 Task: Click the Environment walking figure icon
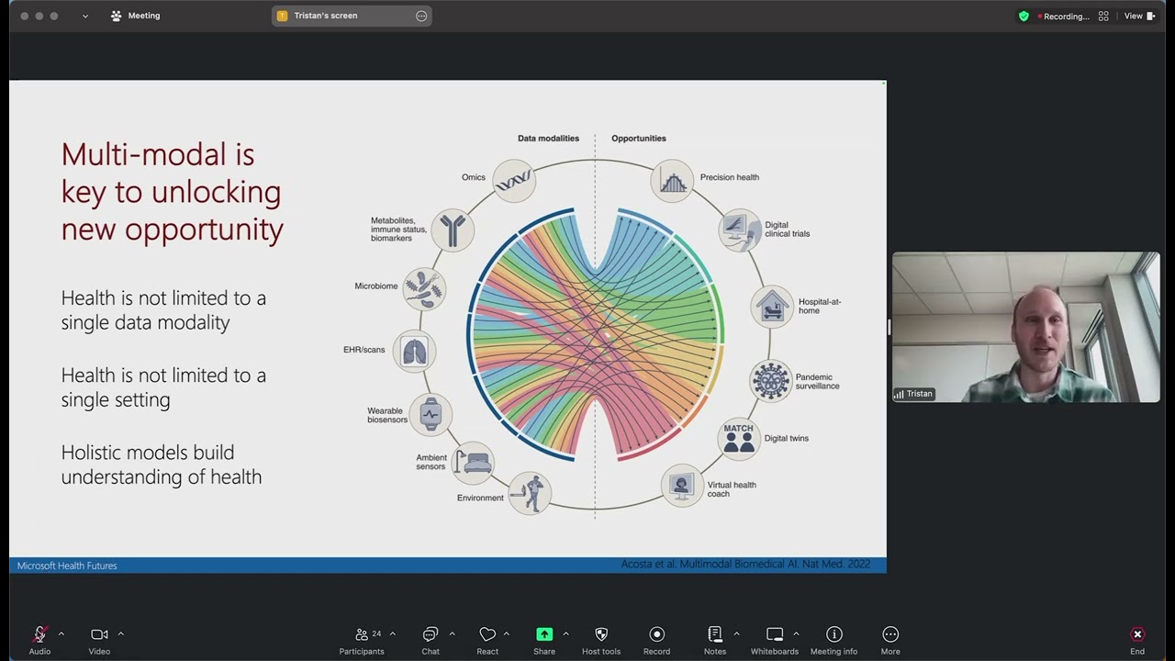click(x=530, y=493)
